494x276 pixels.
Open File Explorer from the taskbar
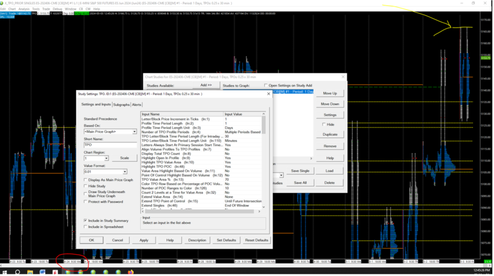(30, 272)
